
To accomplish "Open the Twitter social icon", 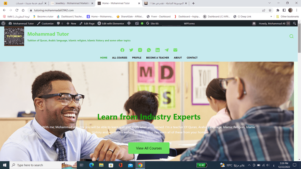I will pyautogui.click(x=131, y=50).
